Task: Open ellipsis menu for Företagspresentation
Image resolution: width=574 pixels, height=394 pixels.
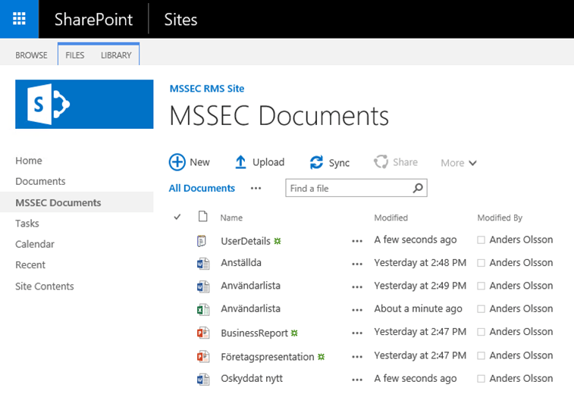Action: click(357, 356)
